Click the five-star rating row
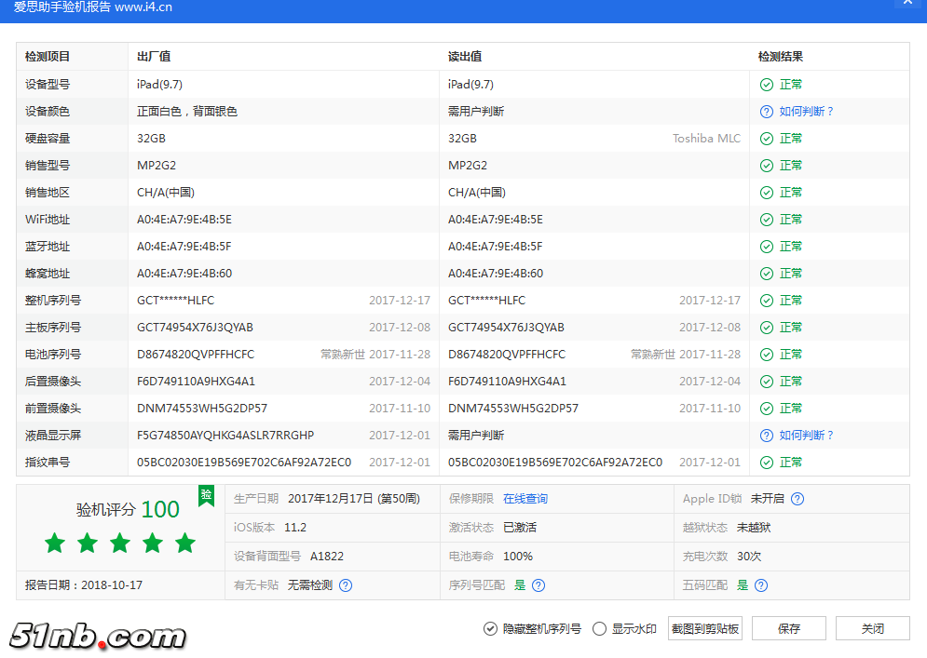Image resolution: width=927 pixels, height=658 pixels. point(120,544)
